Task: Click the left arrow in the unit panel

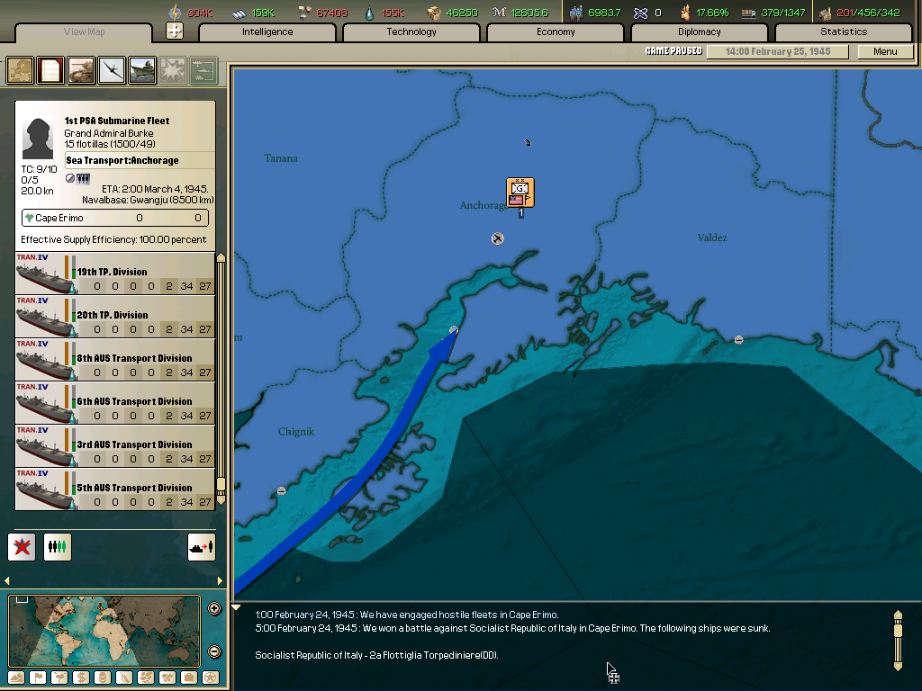Action: (x=5, y=581)
